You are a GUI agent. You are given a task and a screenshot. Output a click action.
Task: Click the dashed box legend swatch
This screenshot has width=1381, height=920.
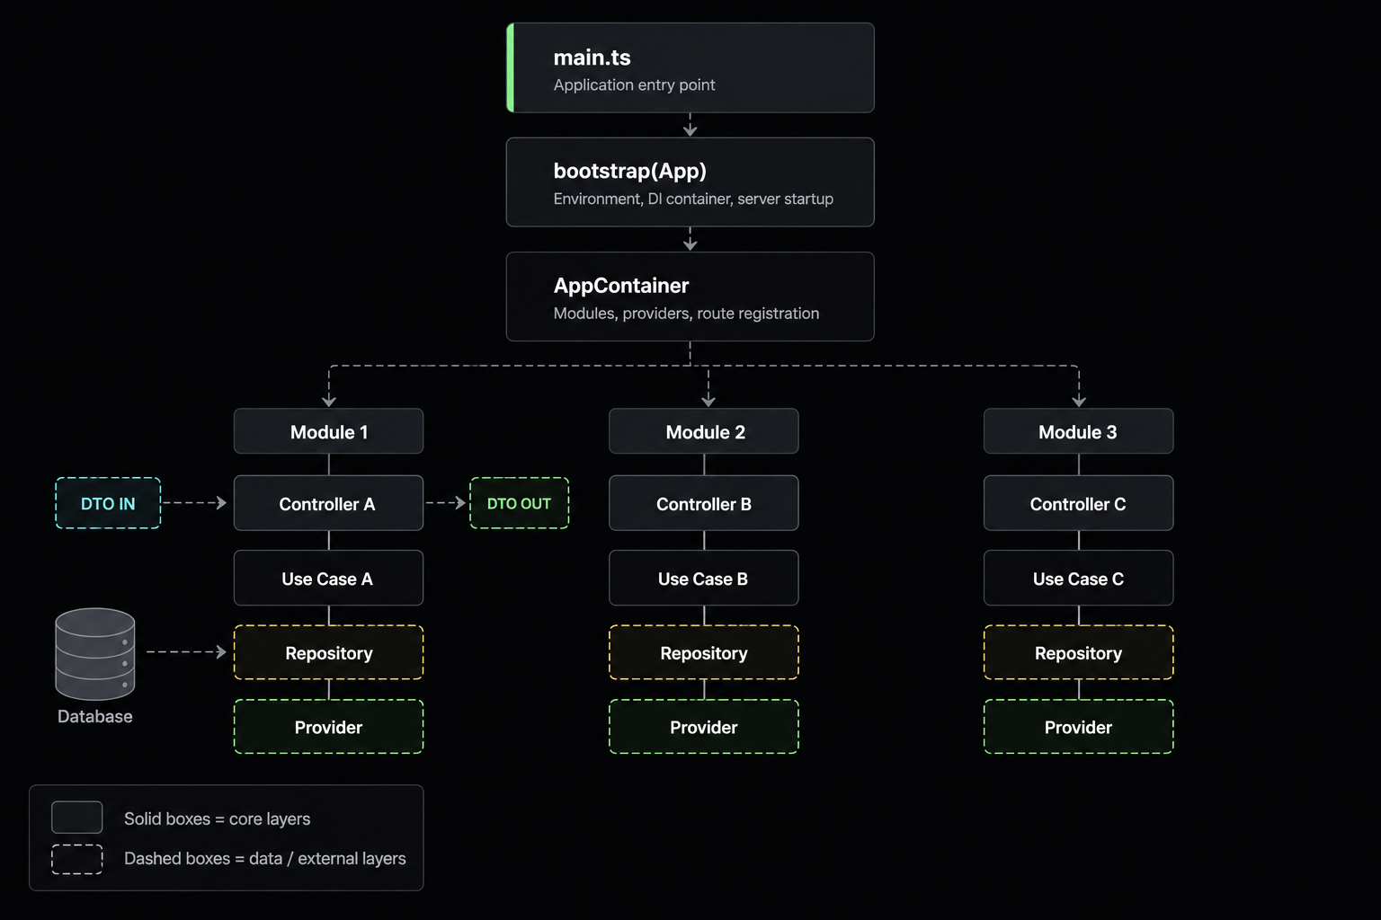click(77, 859)
